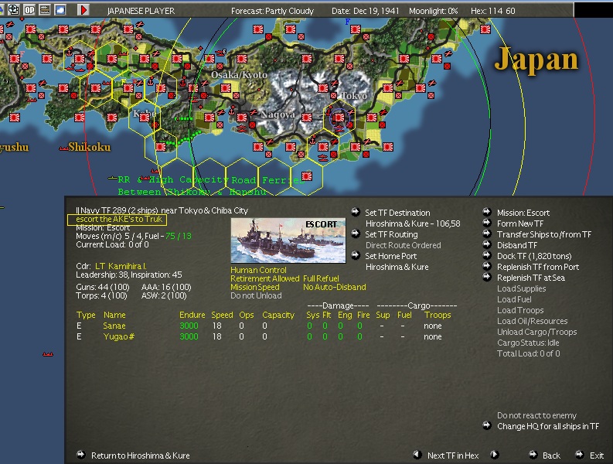The width and height of the screenshot is (613, 464).
Task: Sort ships by Speed column header
Action: coord(222,315)
